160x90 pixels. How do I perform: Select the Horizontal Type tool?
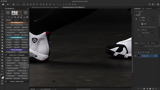[x=2, y=57]
